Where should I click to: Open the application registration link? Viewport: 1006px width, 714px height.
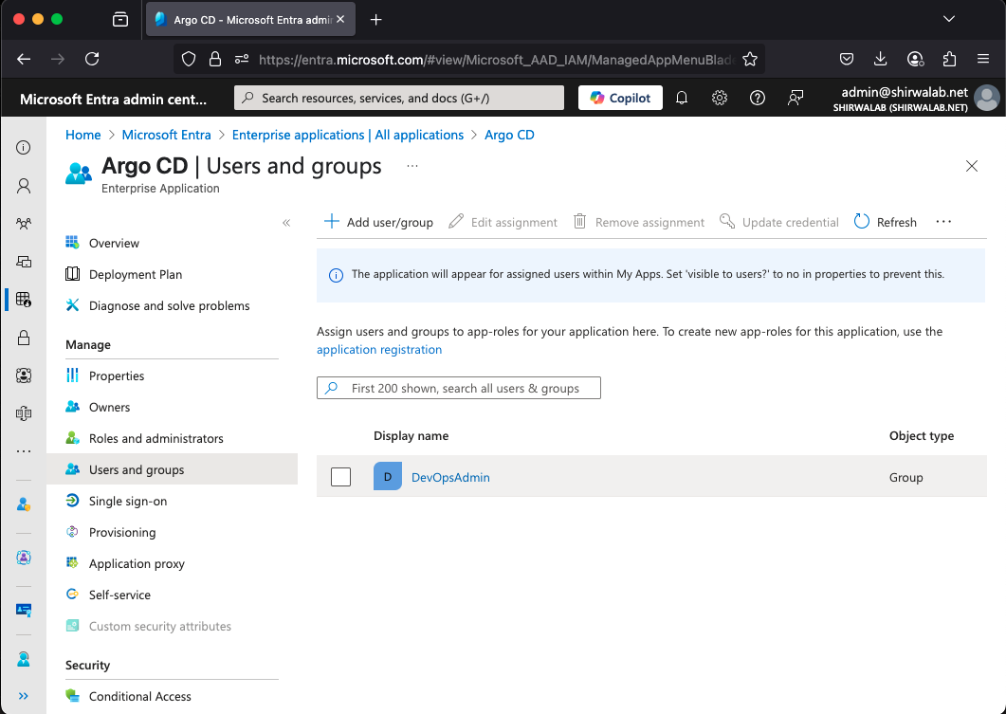click(x=379, y=349)
